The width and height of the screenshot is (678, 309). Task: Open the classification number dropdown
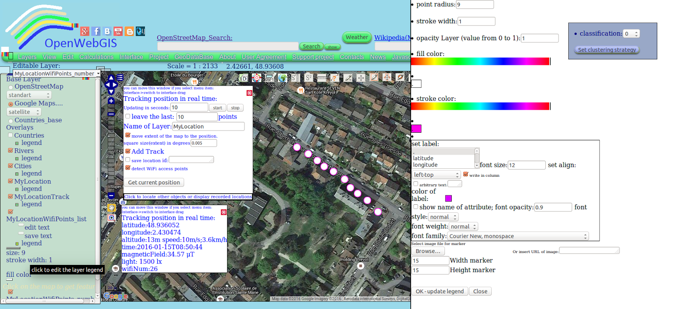pyautogui.click(x=631, y=33)
